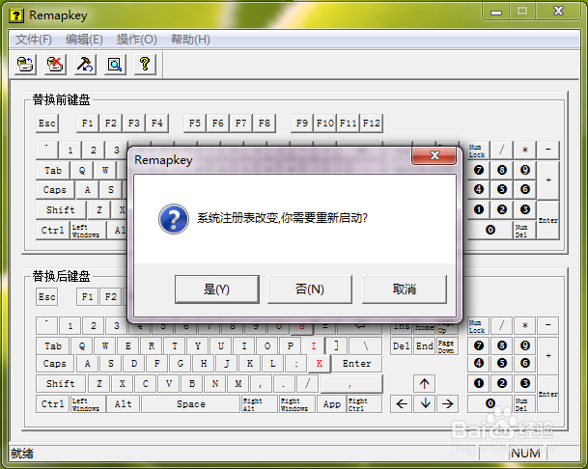Viewport: 588px width, 469px height.
Task: Click numpad circled 0 on 替换前键盘 keyboard
Action: click(490, 230)
